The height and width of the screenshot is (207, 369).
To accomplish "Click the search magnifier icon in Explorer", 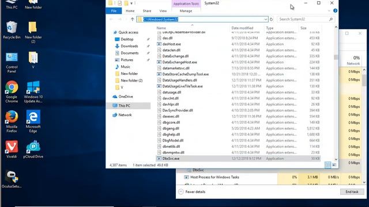I will click(330, 19).
